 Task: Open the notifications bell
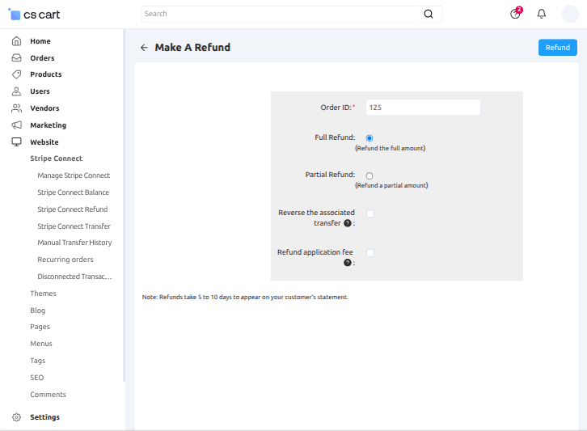point(542,14)
